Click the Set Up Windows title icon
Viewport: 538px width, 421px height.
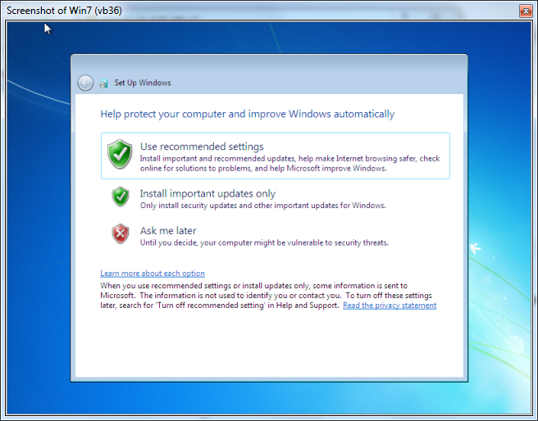point(103,84)
